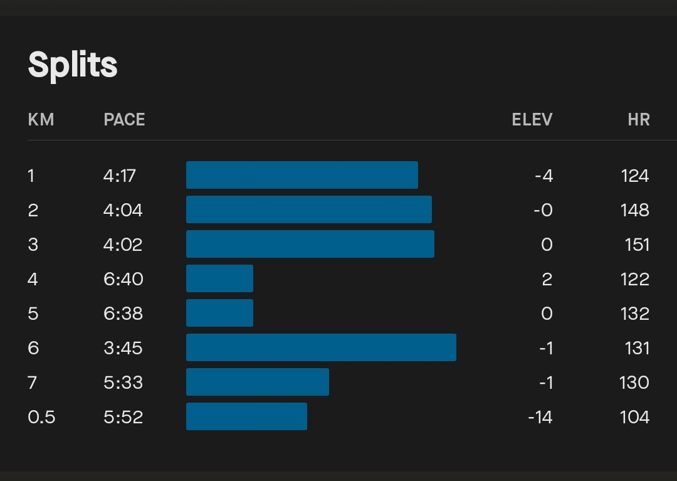This screenshot has height=481, width=677.
Task: Click the -14 elevation value
Action: pos(540,417)
